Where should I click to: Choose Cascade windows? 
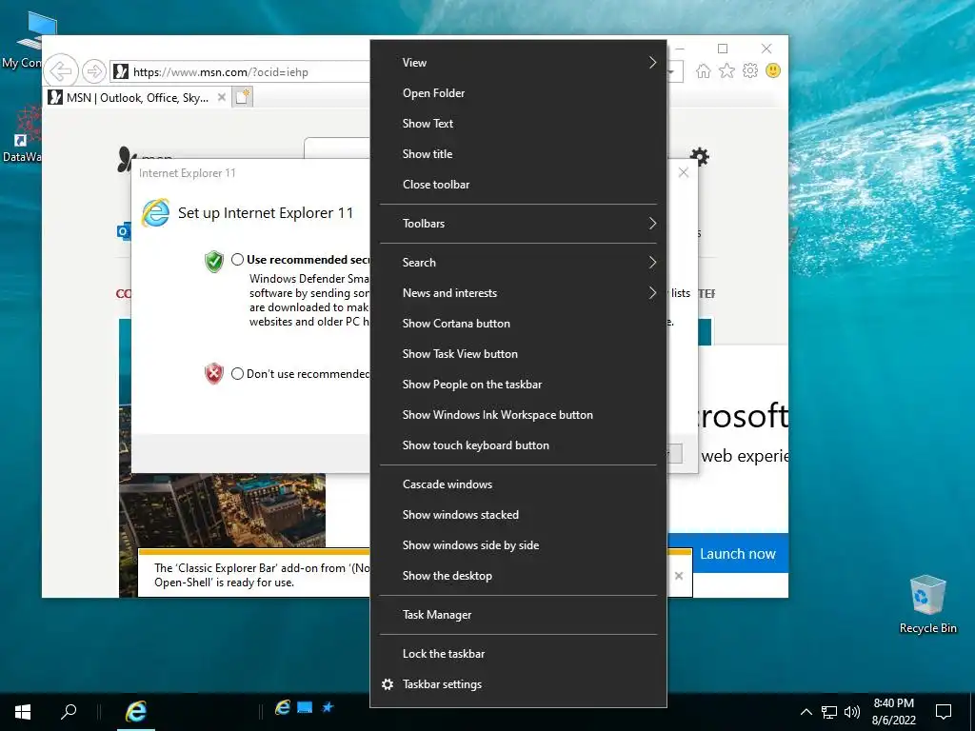(518, 484)
